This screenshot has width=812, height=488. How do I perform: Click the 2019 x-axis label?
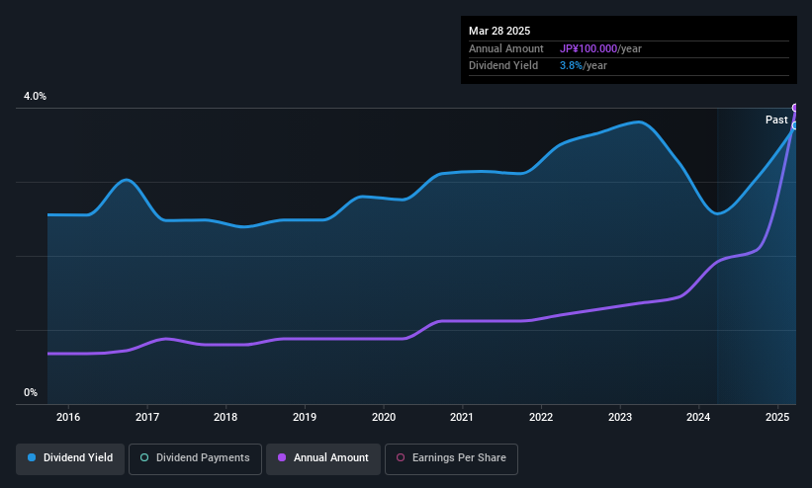(305, 417)
